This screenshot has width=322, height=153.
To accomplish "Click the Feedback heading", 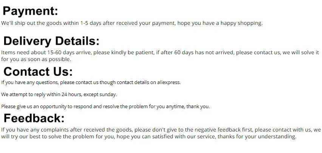I will tap(34, 118).
